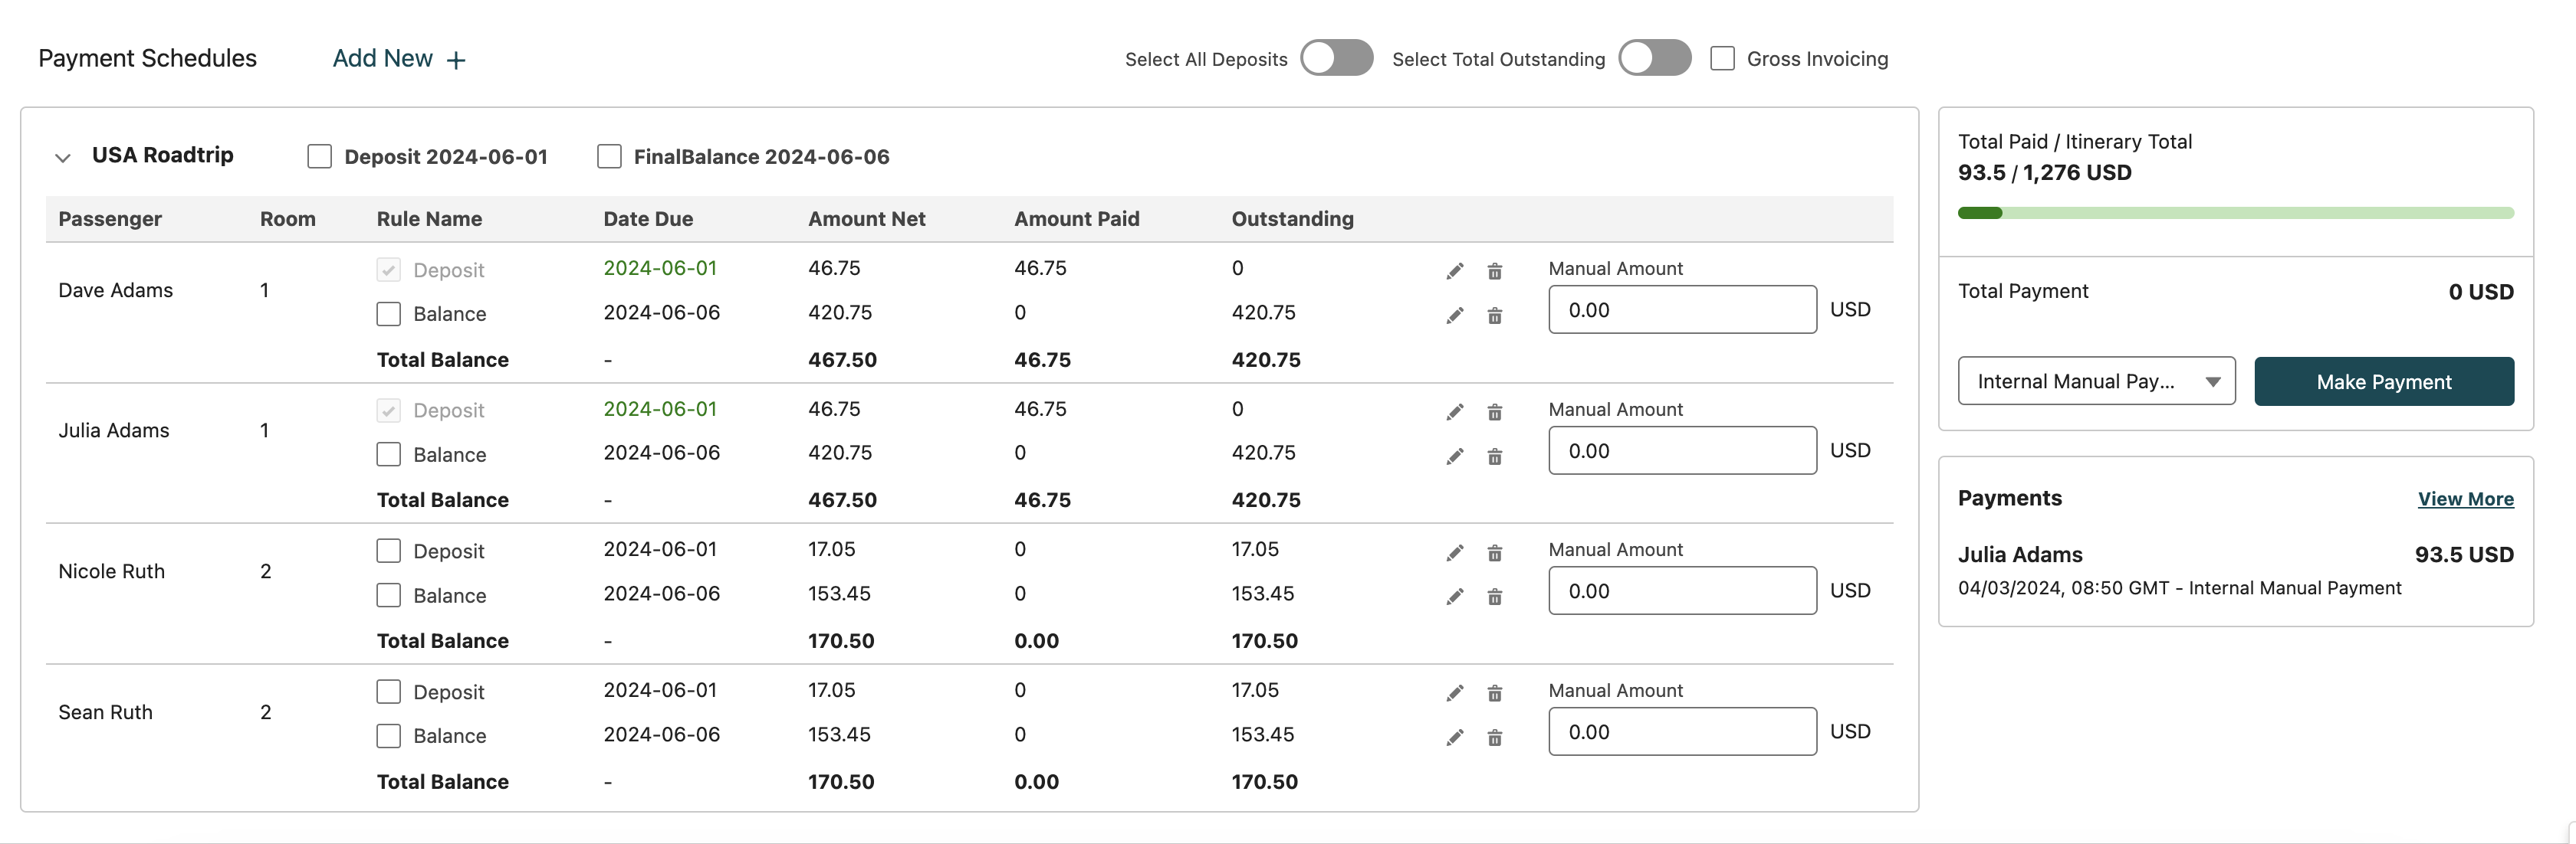Select the FinalBalance 2024-06-06 checkbox
Viewport: 2576px width, 844px height.
pos(609,157)
